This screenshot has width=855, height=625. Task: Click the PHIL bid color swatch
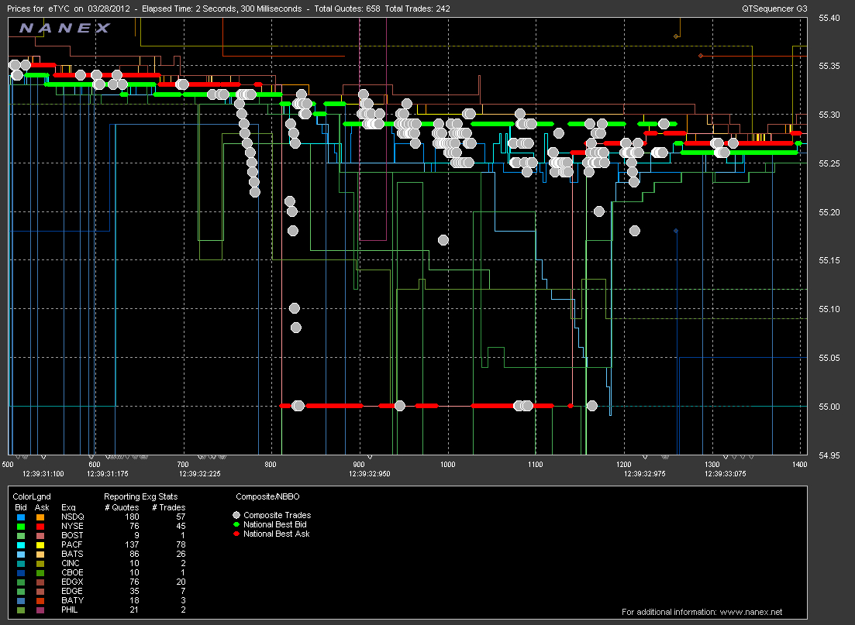(x=21, y=610)
